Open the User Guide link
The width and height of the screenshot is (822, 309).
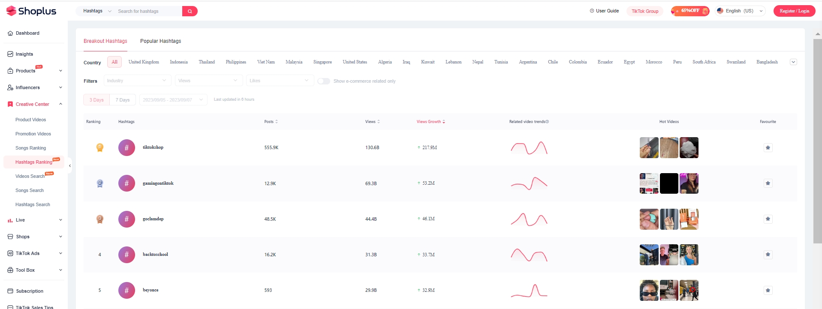604,11
